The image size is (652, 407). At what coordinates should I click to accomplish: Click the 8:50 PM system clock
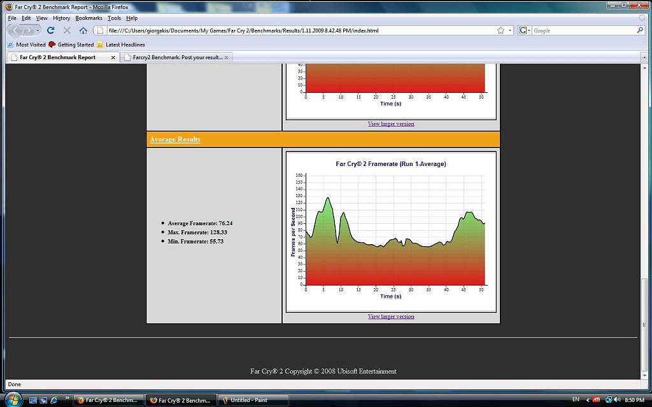(x=635, y=400)
